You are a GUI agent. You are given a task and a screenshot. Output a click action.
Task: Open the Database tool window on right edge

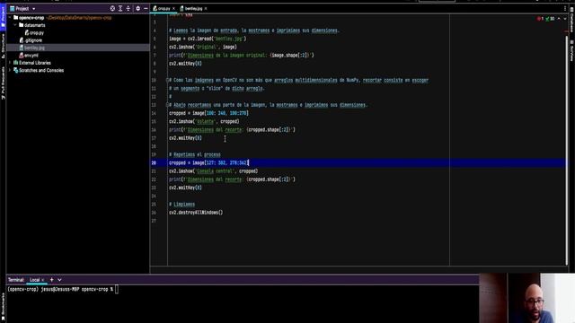click(571, 21)
